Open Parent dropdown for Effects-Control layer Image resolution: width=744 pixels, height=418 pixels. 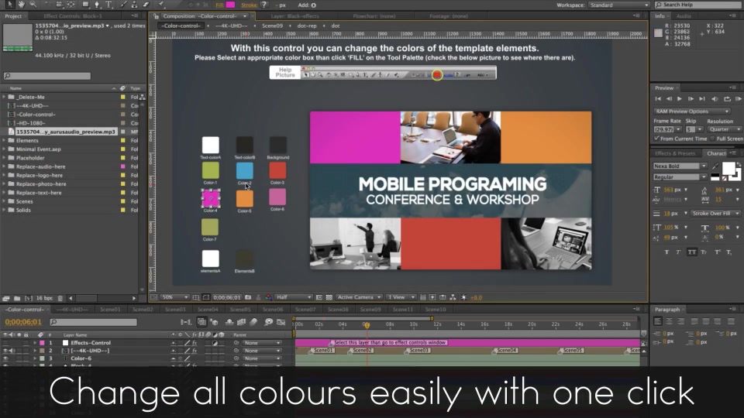(261, 343)
